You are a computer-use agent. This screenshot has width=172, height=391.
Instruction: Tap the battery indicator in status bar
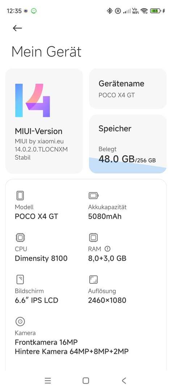click(155, 11)
